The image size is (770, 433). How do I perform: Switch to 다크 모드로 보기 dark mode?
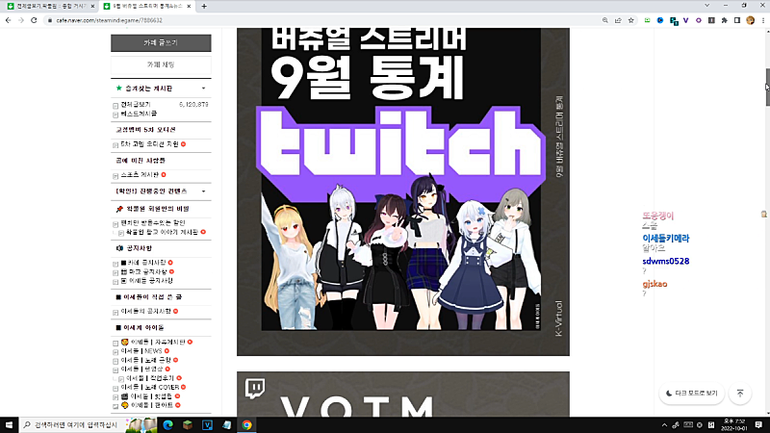pos(691,394)
